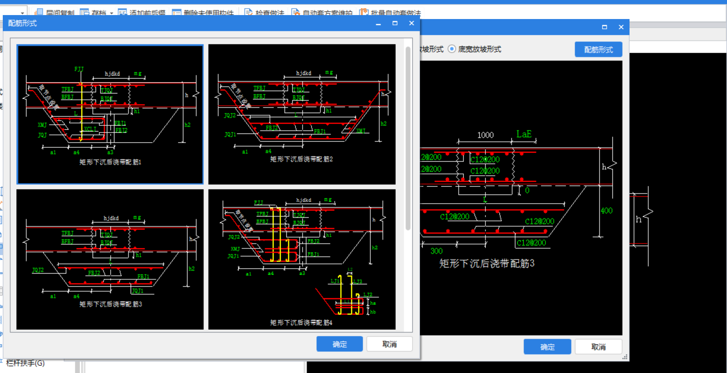
Task: Select thumbnail 矩形下沉后浇带配筋1
Action: (x=110, y=114)
